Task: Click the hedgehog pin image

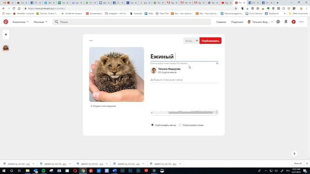Action: 116,74
